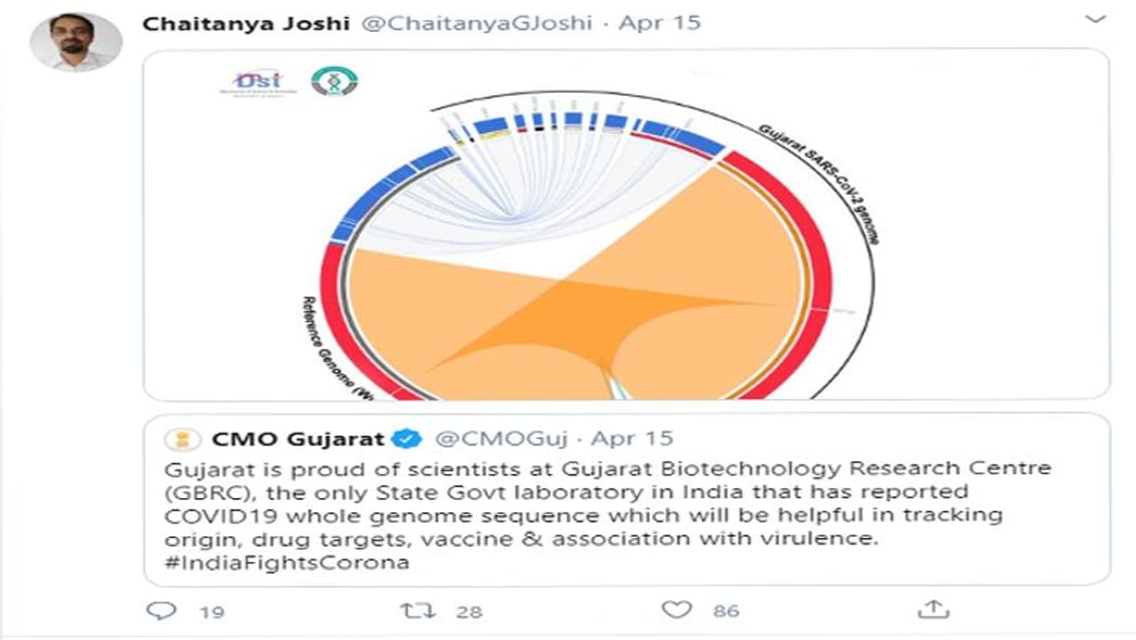
Task: Open the tweet options dropdown chevron
Action: point(1095,20)
